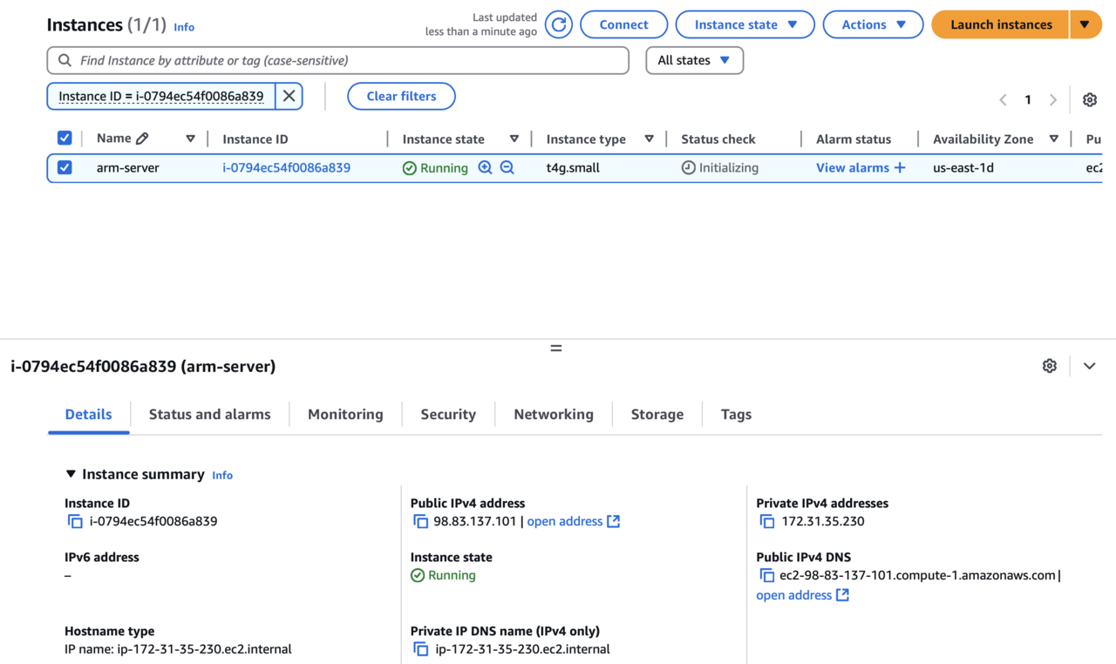The width and height of the screenshot is (1116, 664).
Task: Click the zoom-in icon beside Running state
Action: [486, 167]
